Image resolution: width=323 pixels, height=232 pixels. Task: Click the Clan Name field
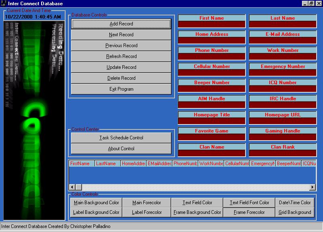coord(212,153)
